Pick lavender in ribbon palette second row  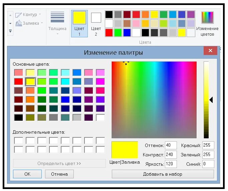[191, 23]
